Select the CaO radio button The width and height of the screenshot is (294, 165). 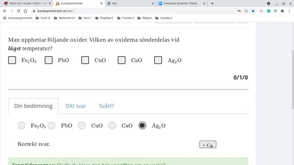112,125
